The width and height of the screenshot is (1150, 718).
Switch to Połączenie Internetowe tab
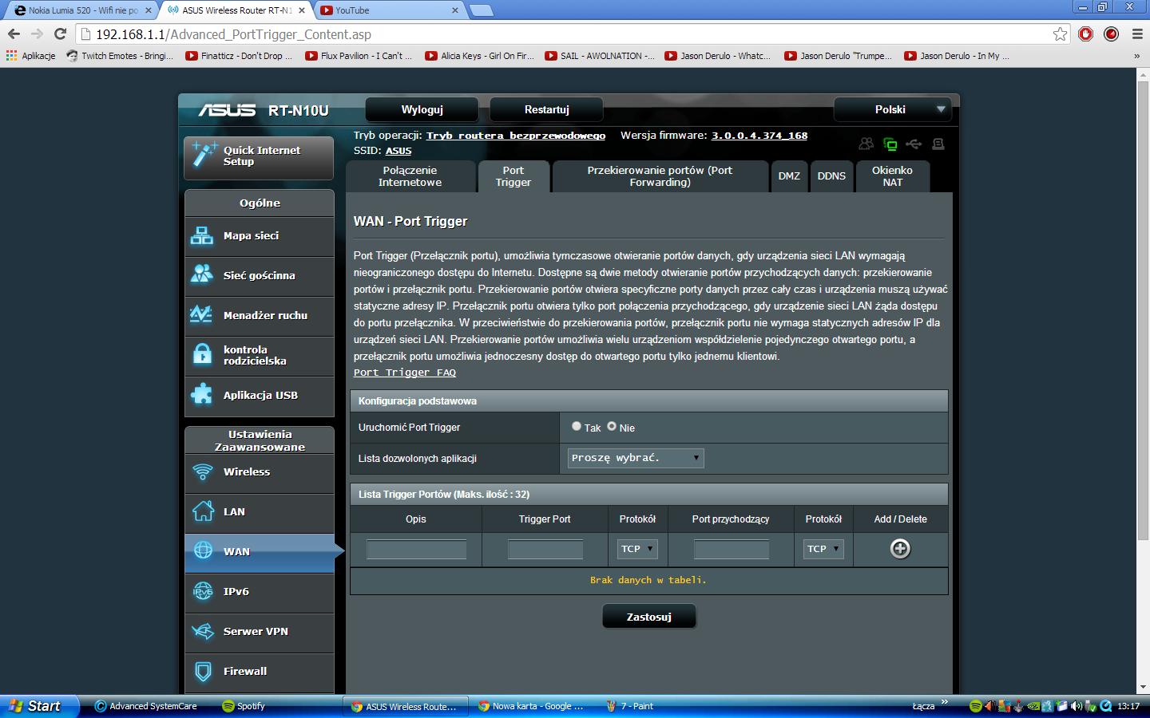pos(410,176)
